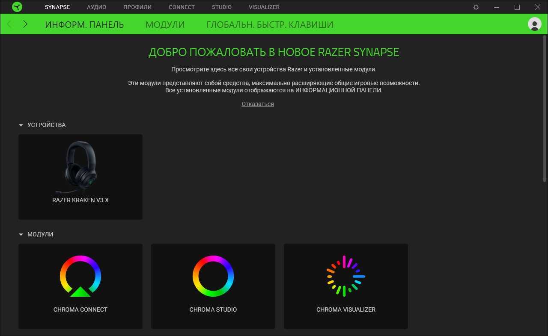This screenshot has width=548, height=336.
Task: Open the user account avatar
Action: [x=534, y=24]
